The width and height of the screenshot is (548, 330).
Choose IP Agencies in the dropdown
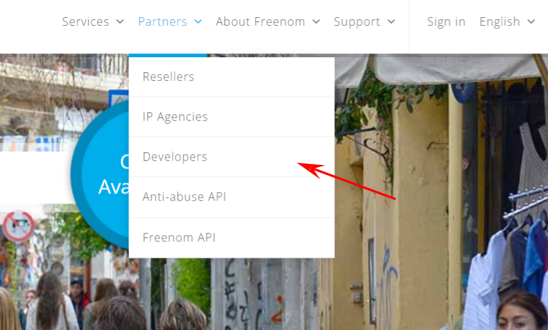pyautogui.click(x=231, y=116)
